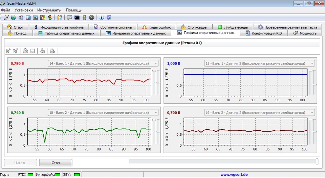Viewport: 325px width, 178px height.
Task: Click the round gauge toolbar icon
Action: 92,18
